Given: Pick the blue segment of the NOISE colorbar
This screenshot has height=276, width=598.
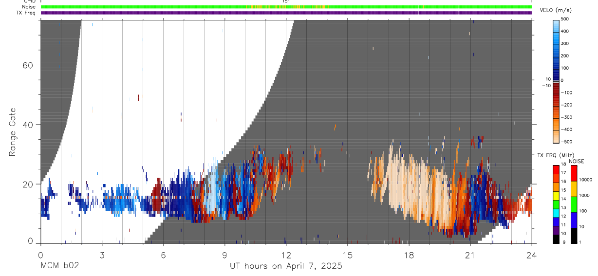Looking at the screenshot, I should point(574,220).
